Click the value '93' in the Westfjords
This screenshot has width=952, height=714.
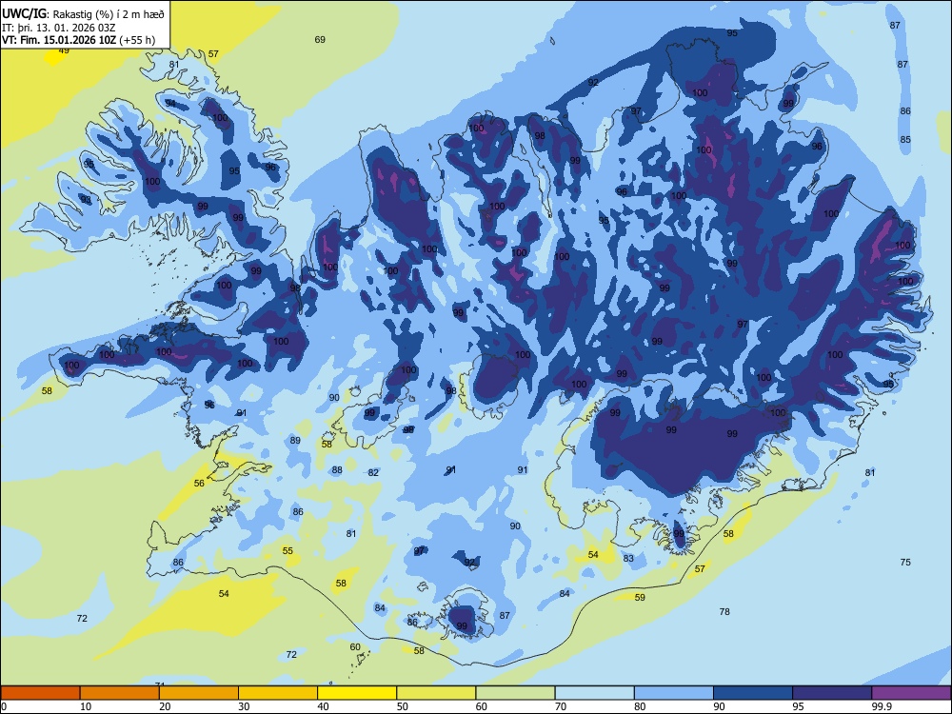click(x=87, y=199)
